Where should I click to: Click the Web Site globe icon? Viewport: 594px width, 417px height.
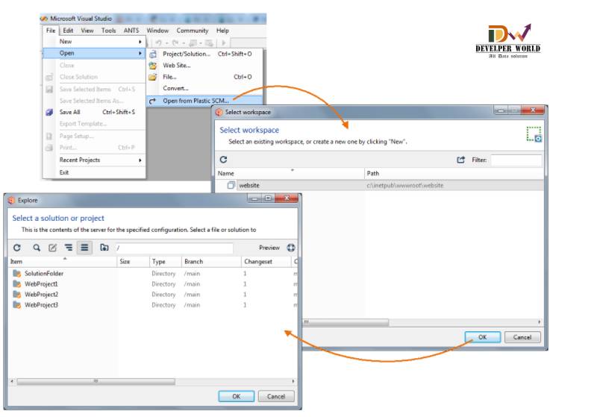[153, 66]
